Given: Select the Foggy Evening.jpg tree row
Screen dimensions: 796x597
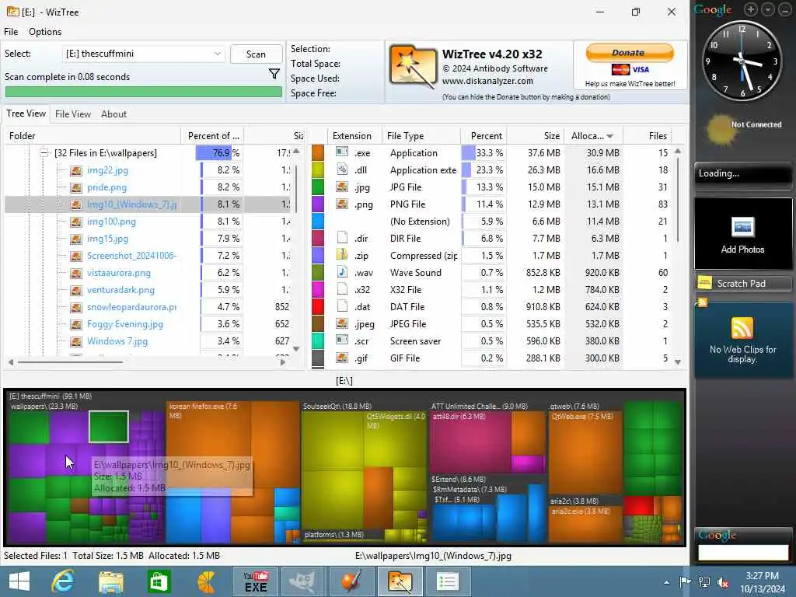Looking at the screenshot, I should pos(147,324).
